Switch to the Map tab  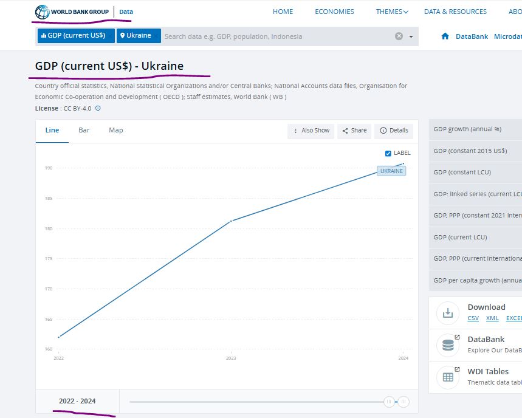[x=116, y=130]
